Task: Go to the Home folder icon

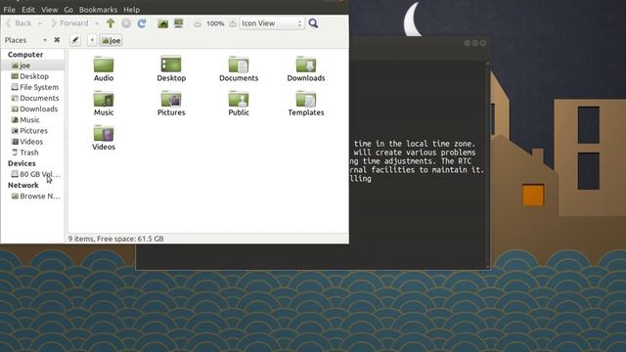Action: (163, 23)
